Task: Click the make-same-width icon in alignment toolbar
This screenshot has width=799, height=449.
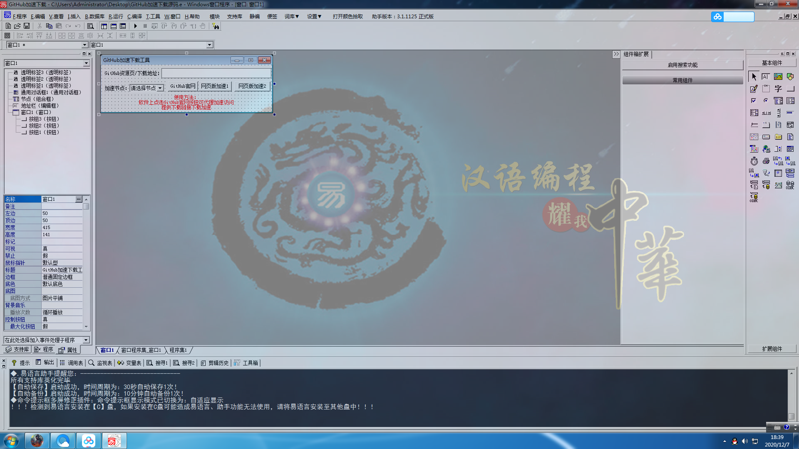Action: tap(123, 35)
